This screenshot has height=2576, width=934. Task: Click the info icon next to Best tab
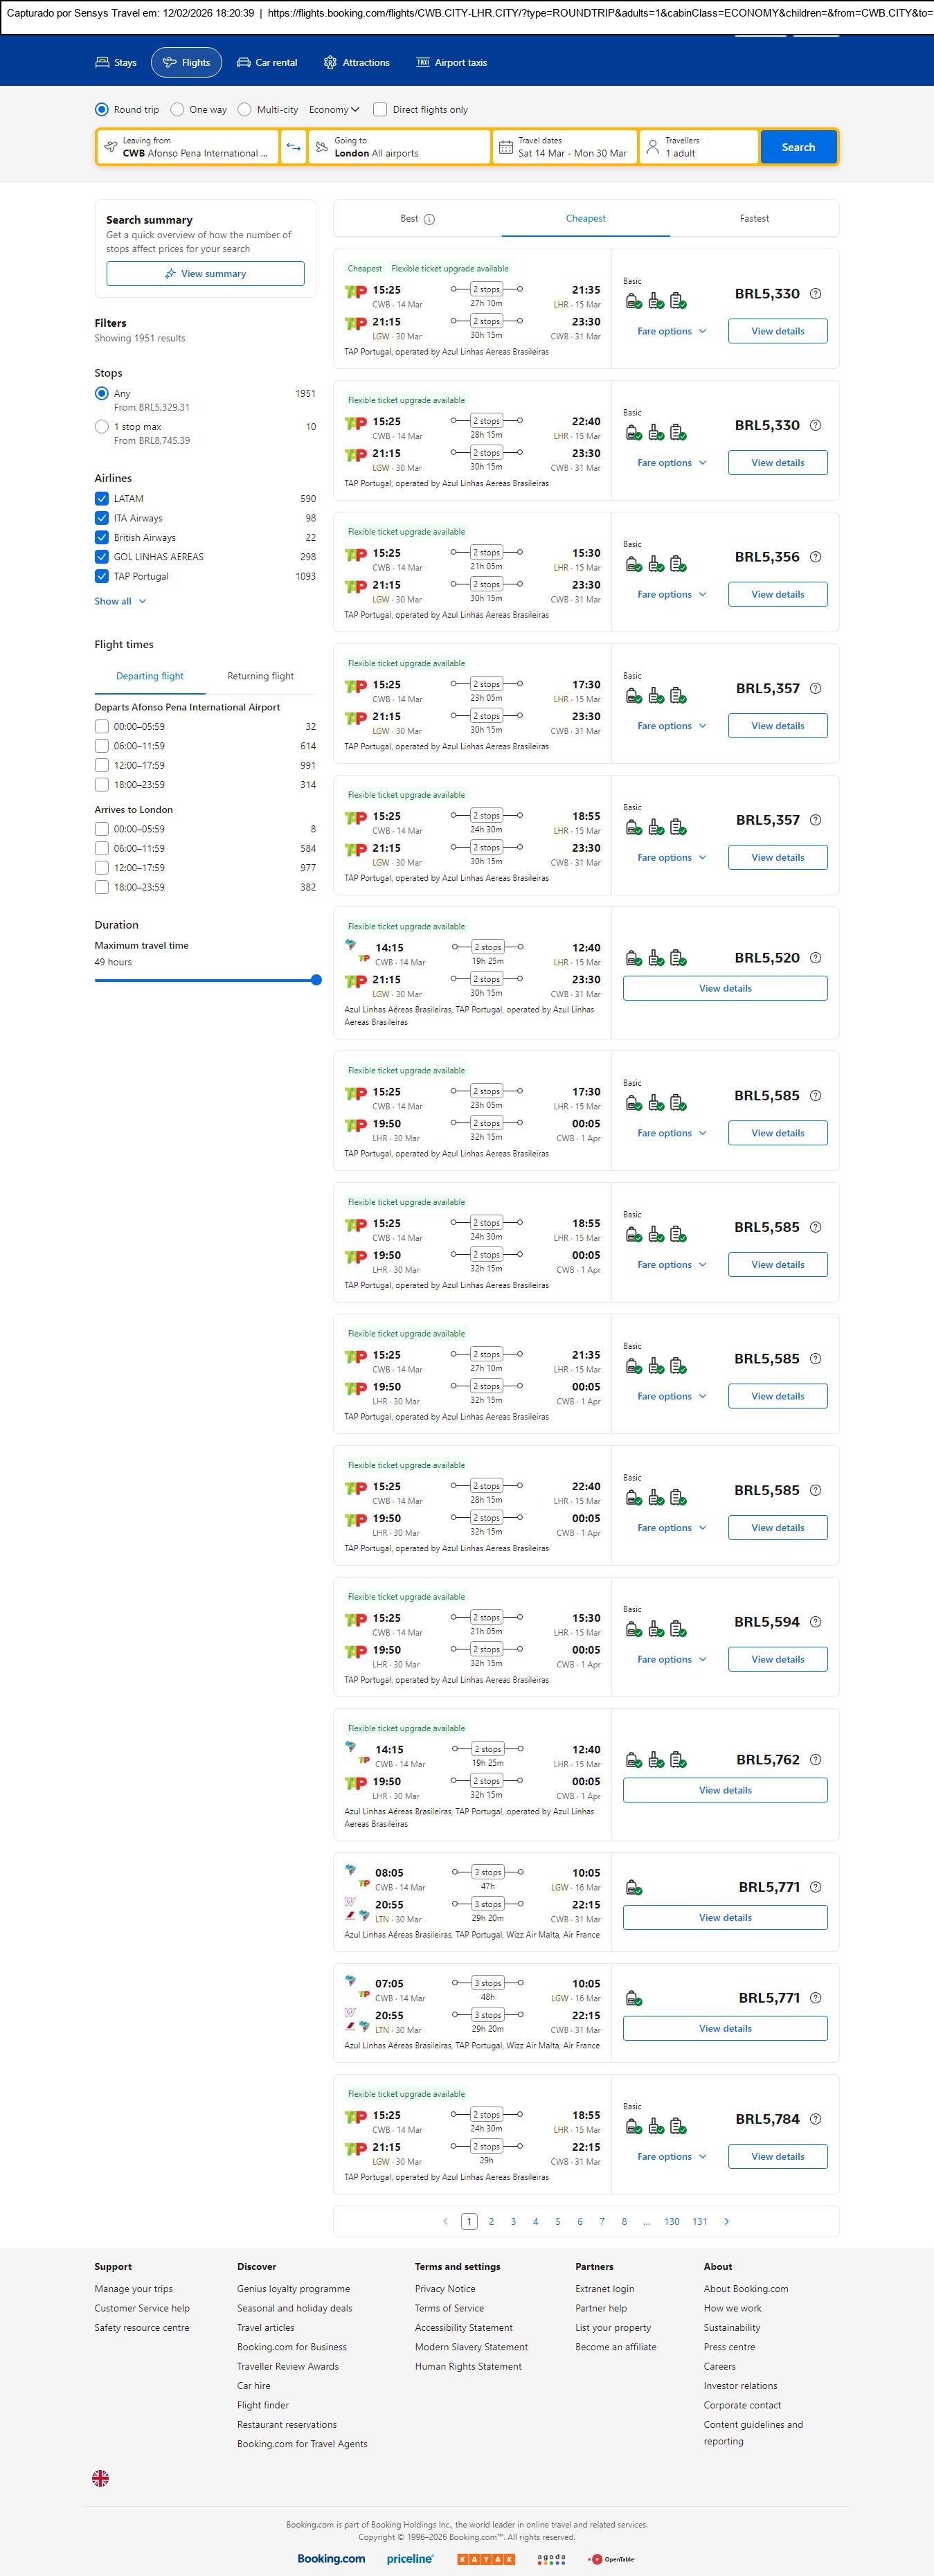pos(429,219)
